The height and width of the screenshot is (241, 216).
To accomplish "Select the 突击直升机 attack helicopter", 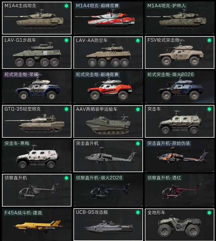I will point(108,156).
